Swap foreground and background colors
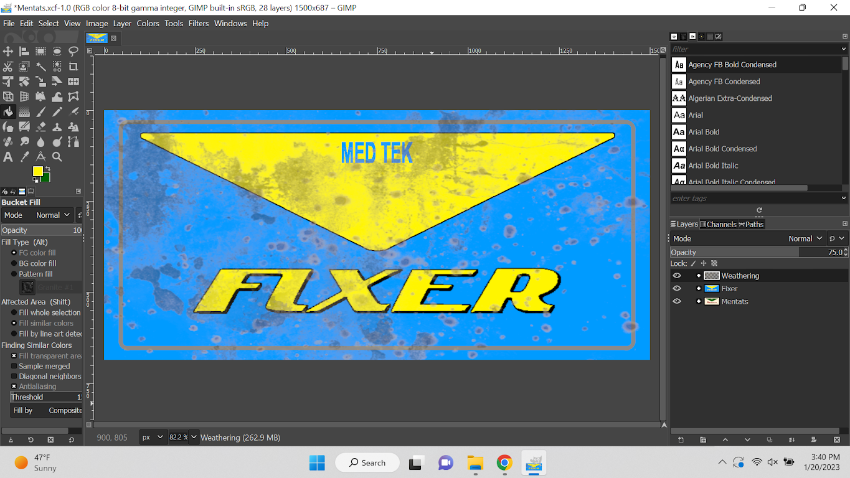This screenshot has width=850, height=478. (48, 168)
